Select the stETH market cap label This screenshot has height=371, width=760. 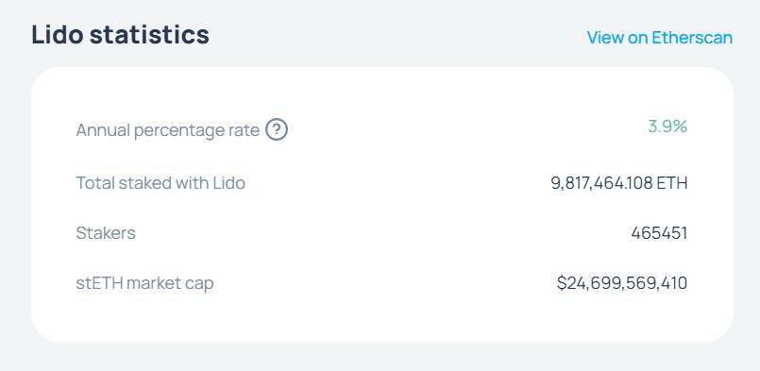click(144, 283)
